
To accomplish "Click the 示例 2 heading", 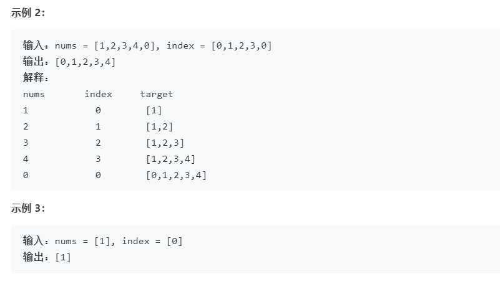I will pyautogui.click(x=28, y=13).
